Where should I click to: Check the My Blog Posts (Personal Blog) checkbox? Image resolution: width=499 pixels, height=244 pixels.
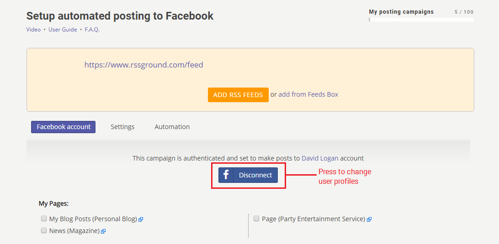(44, 218)
